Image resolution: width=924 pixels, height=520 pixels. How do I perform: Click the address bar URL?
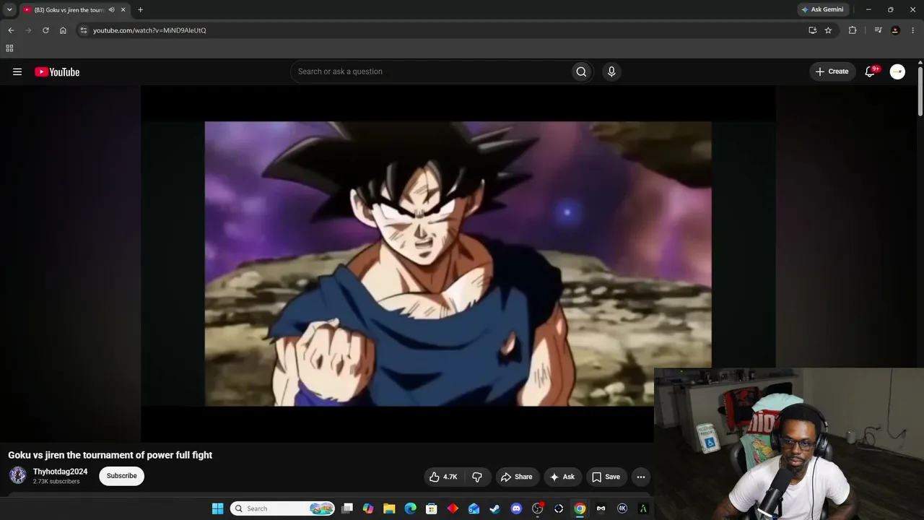[149, 30]
